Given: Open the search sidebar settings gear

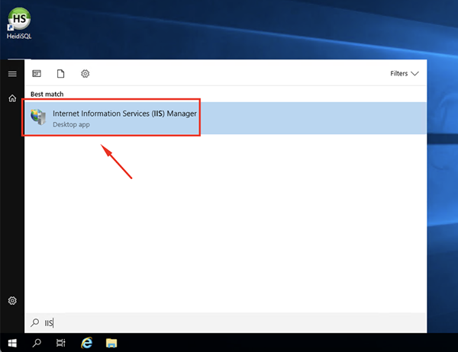Looking at the screenshot, I should tap(12, 300).
